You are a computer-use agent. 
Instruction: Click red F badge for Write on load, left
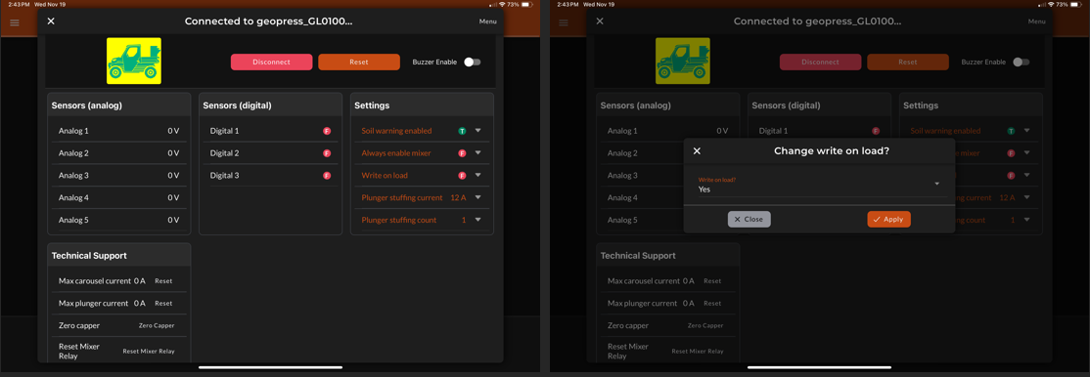(462, 175)
